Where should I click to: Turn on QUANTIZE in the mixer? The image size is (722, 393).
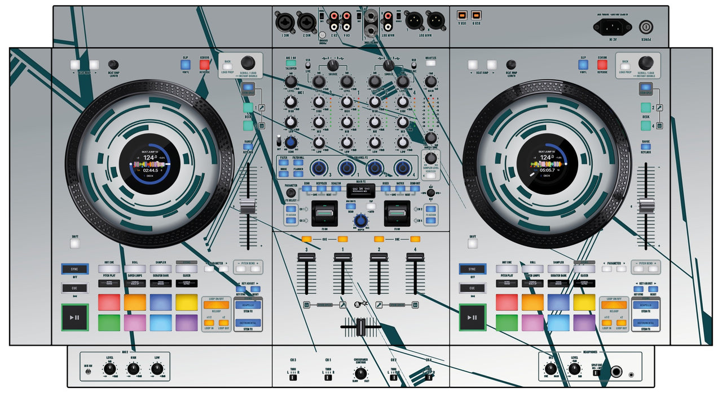[430, 64]
